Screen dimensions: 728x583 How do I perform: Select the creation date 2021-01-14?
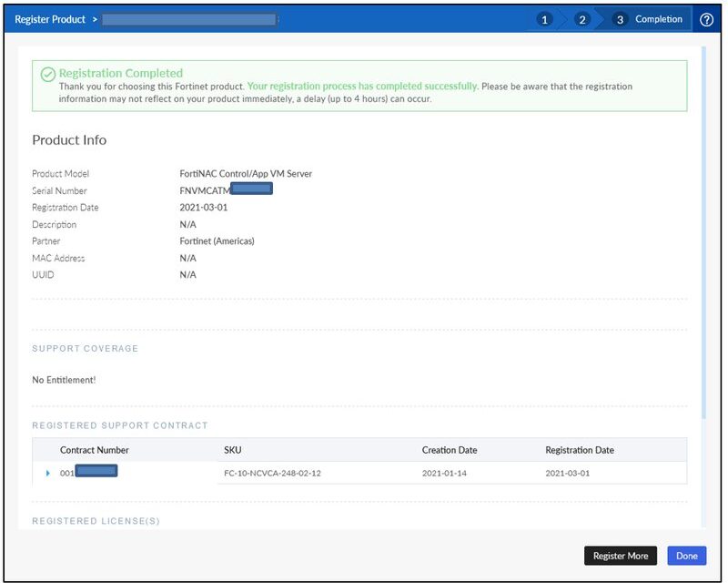(444, 474)
